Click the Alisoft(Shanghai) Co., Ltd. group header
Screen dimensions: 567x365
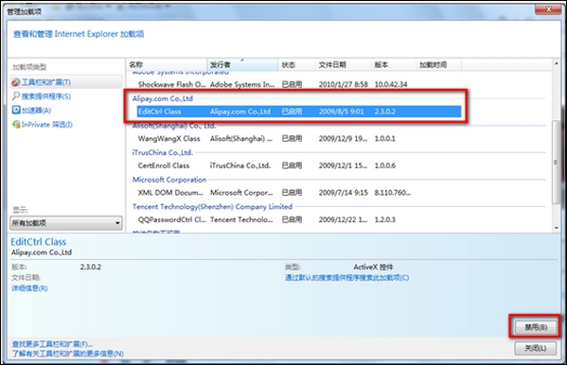(174, 126)
